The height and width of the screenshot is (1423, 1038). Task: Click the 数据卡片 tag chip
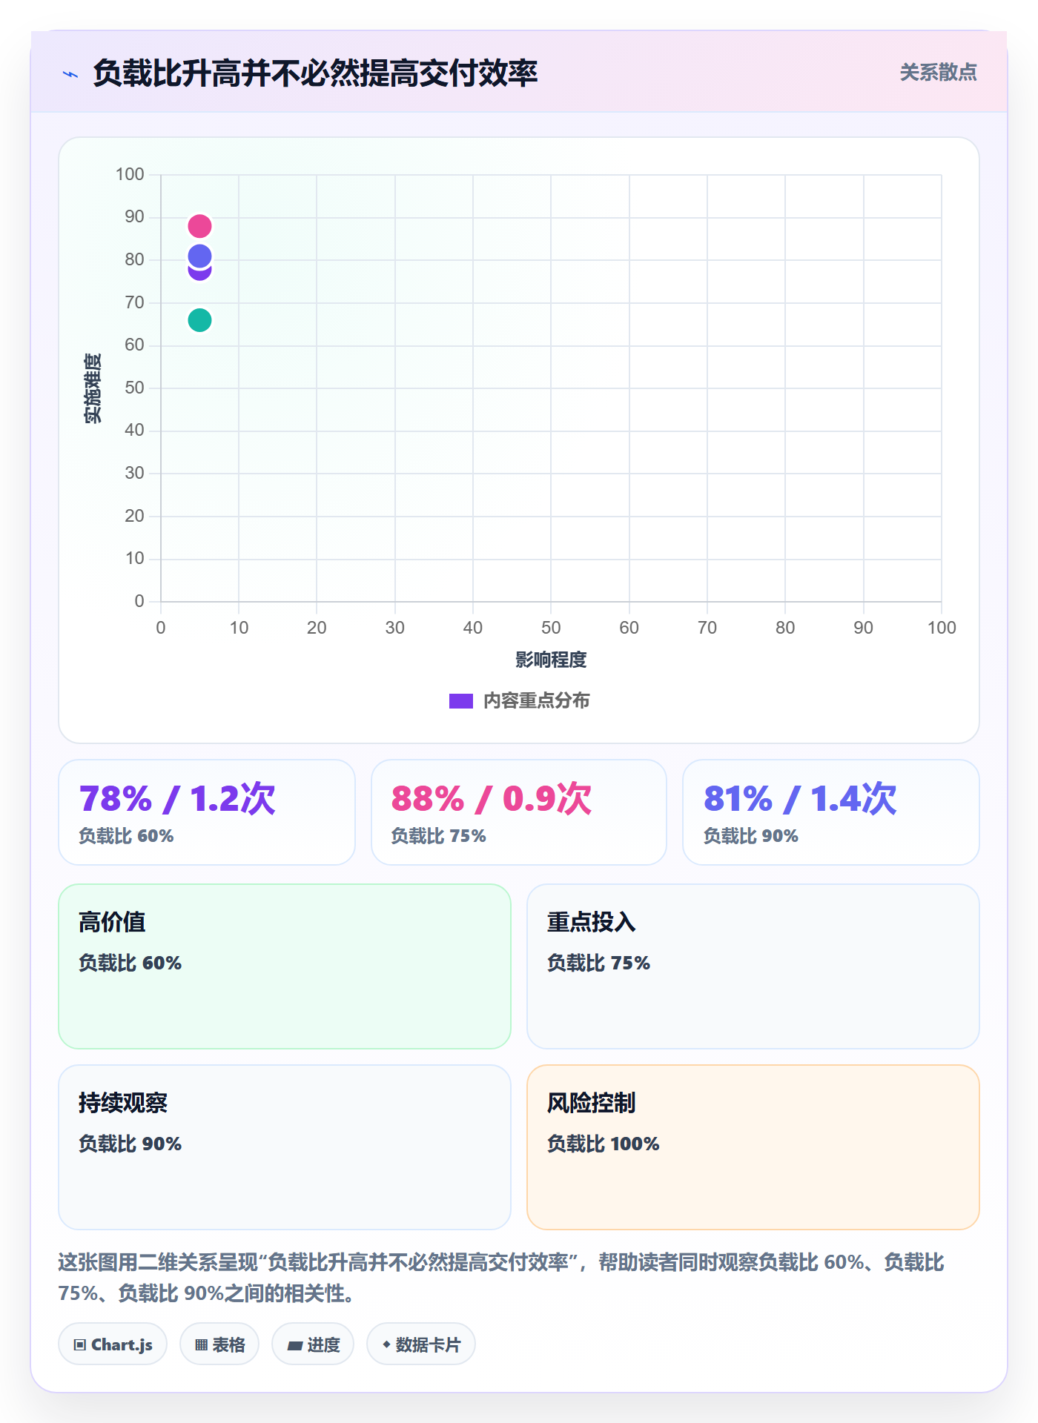point(421,1344)
